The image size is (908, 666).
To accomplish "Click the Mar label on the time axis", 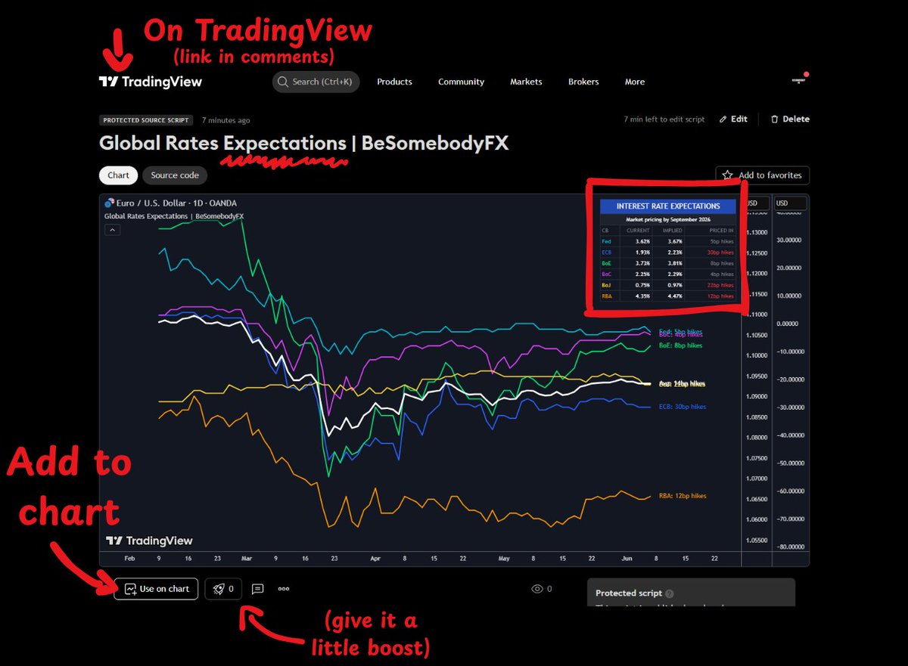I will 247,558.
